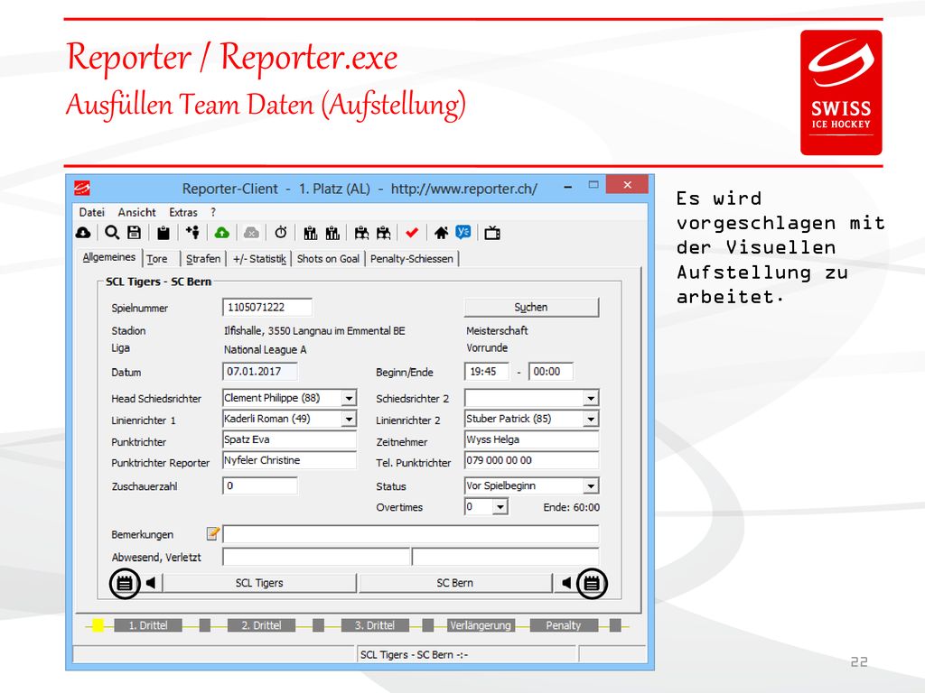Screen dimensions: 925x693
Task: Click the speaker icon left of SCL Tigers button
Action: tap(151, 583)
